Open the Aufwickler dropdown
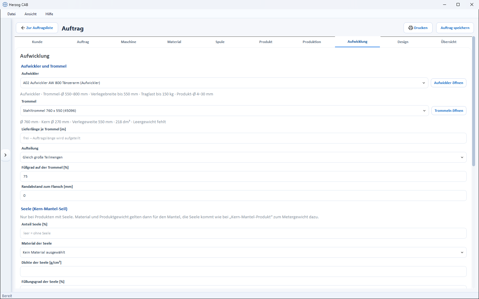The image size is (479, 299). point(224,83)
